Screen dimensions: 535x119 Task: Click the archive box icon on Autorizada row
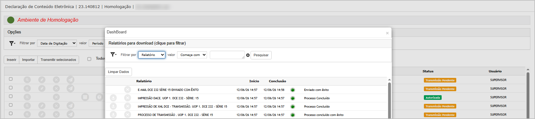point(85,97)
